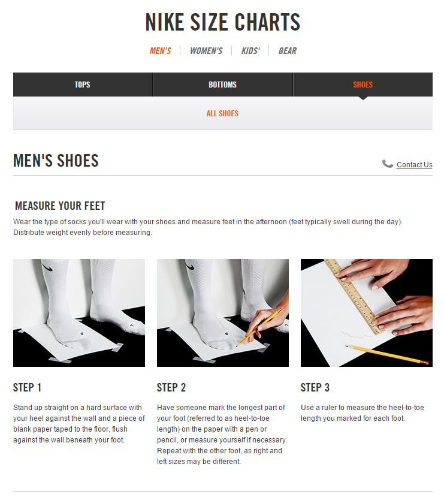
Task: Switch to the Women's size charts
Action: point(206,51)
